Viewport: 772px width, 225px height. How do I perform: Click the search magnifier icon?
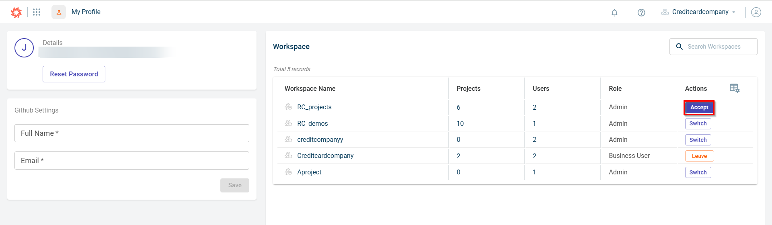click(x=680, y=47)
